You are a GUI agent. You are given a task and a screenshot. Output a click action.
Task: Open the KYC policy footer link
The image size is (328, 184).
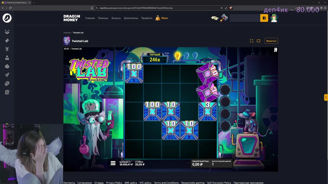coord(146,183)
